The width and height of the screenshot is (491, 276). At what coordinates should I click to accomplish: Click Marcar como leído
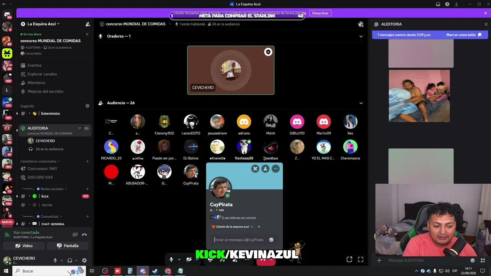(x=464, y=35)
